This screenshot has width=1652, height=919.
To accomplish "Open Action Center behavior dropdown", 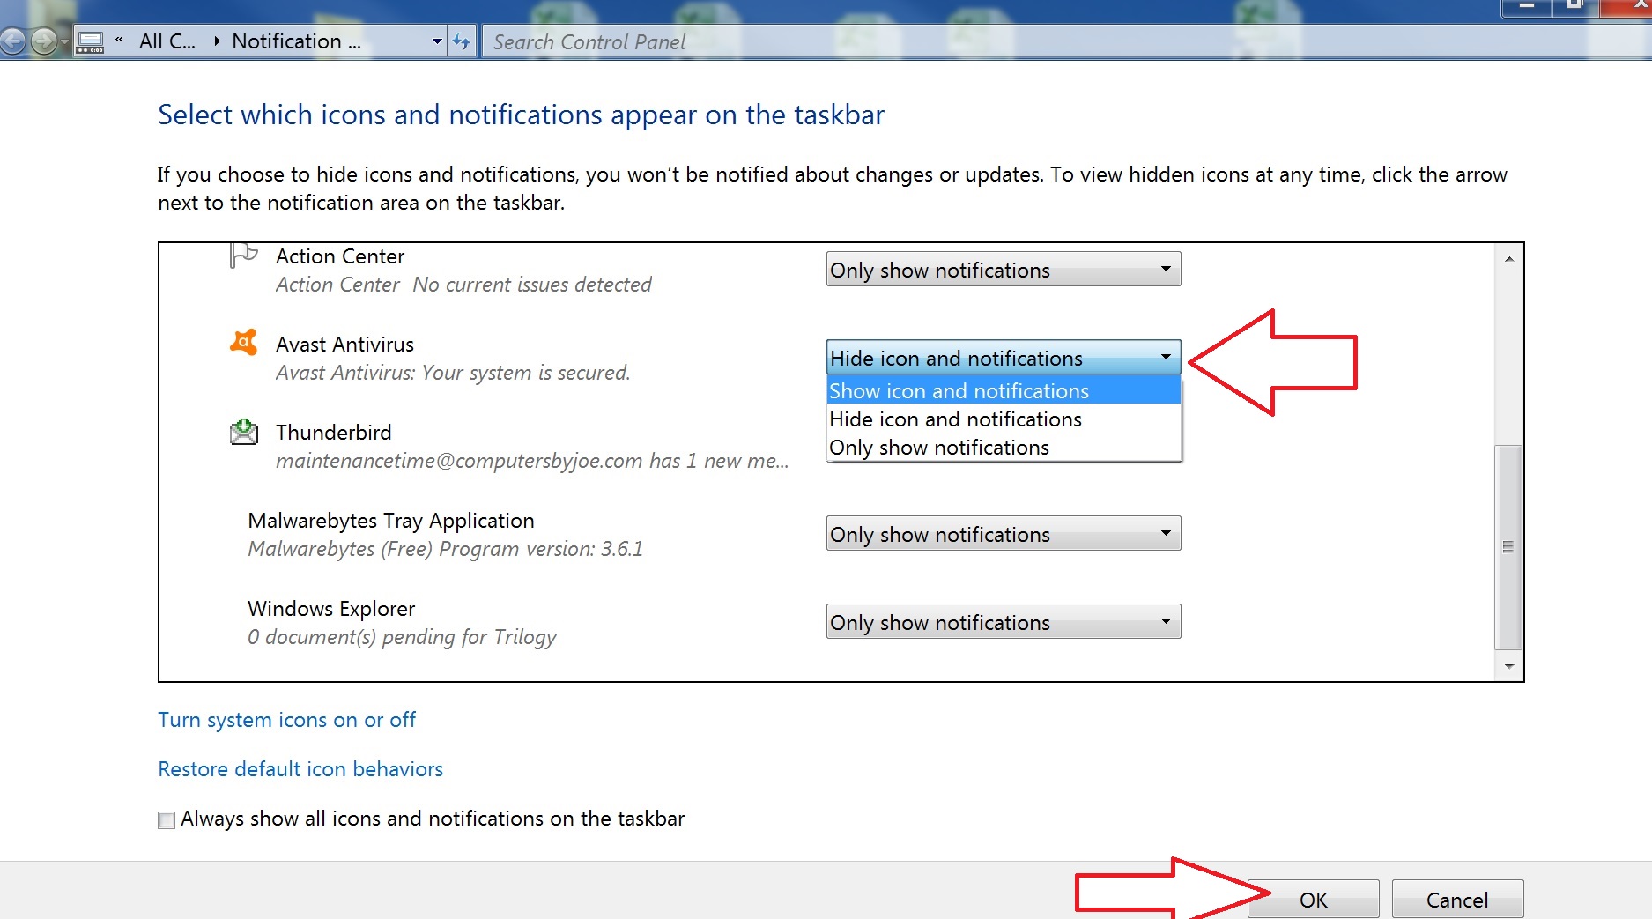I will pos(1004,270).
